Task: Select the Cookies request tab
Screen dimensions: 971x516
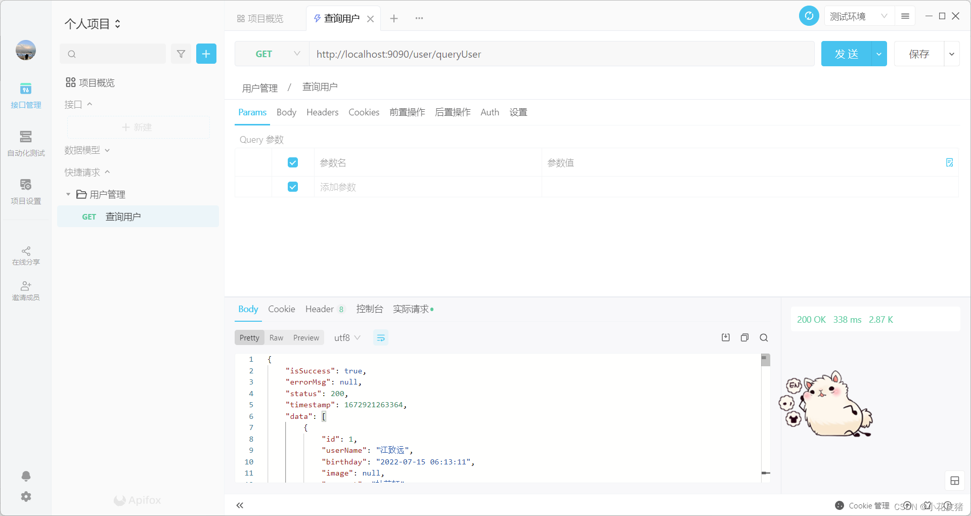Action: pos(364,112)
